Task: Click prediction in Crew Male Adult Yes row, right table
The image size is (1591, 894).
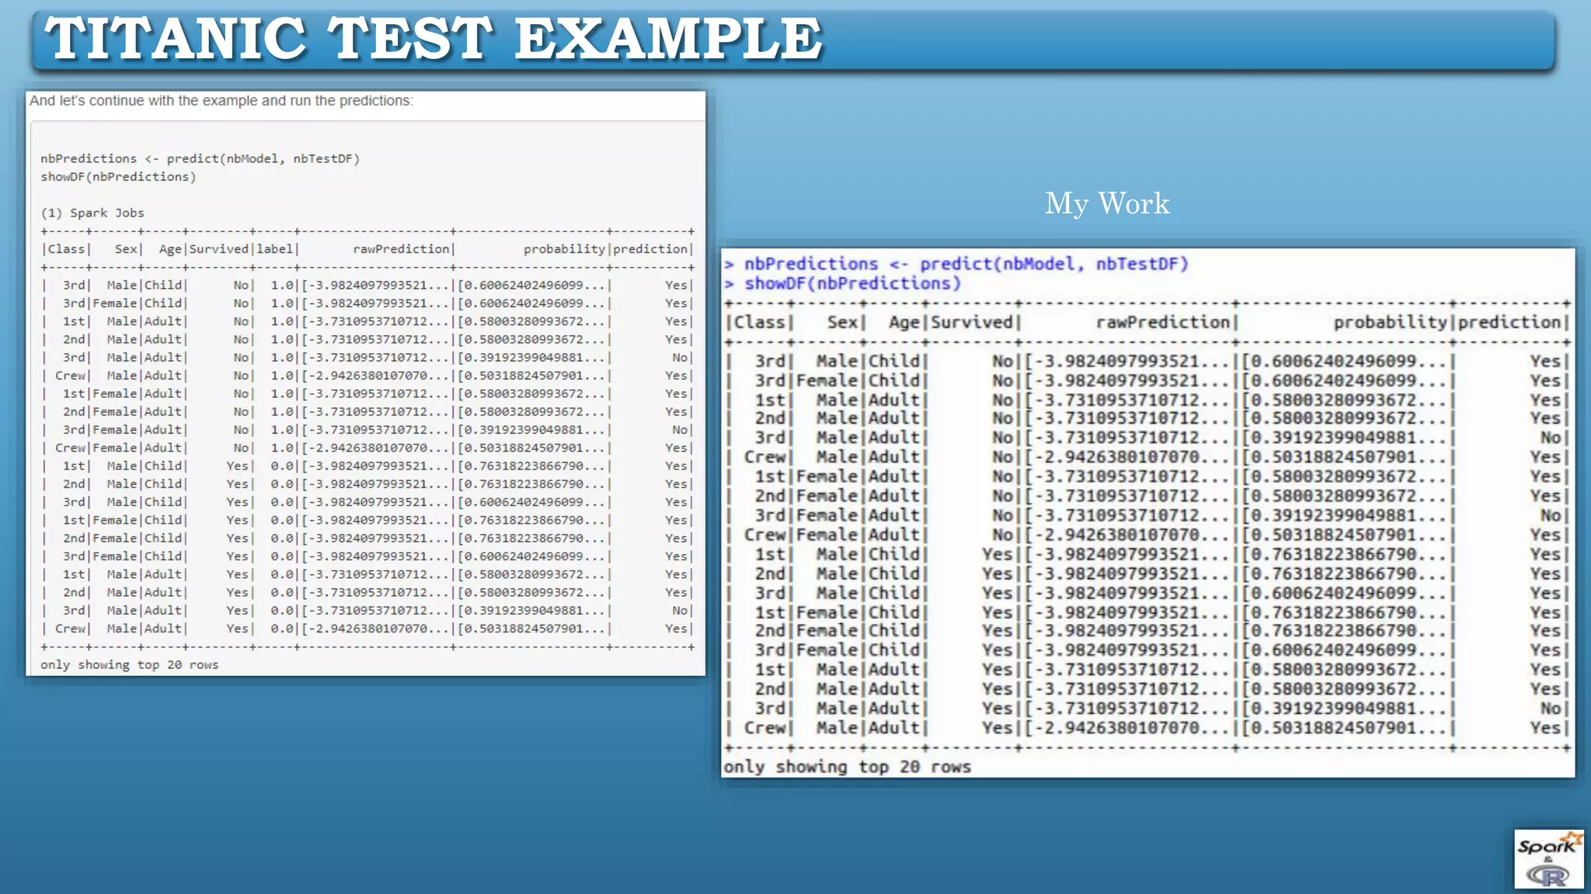Action: pos(1546,728)
